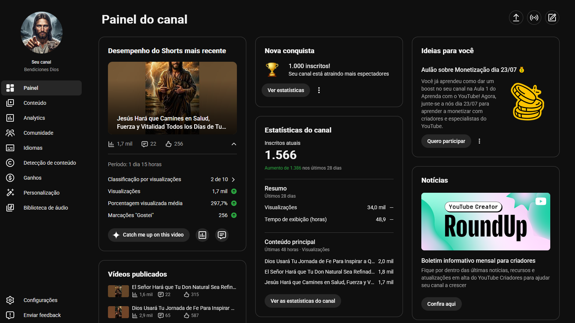The height and width of the screenshot is (323, 575).
Task: Click views icon showing 1,6 mil
Action: (135, 295)
